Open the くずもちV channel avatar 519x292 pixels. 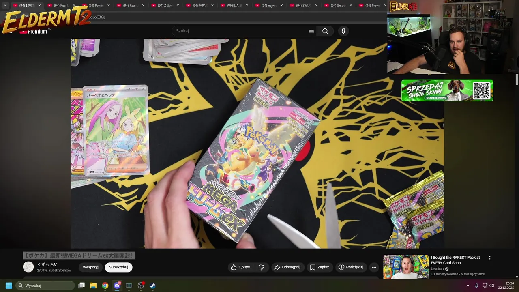tap(28, 267)
